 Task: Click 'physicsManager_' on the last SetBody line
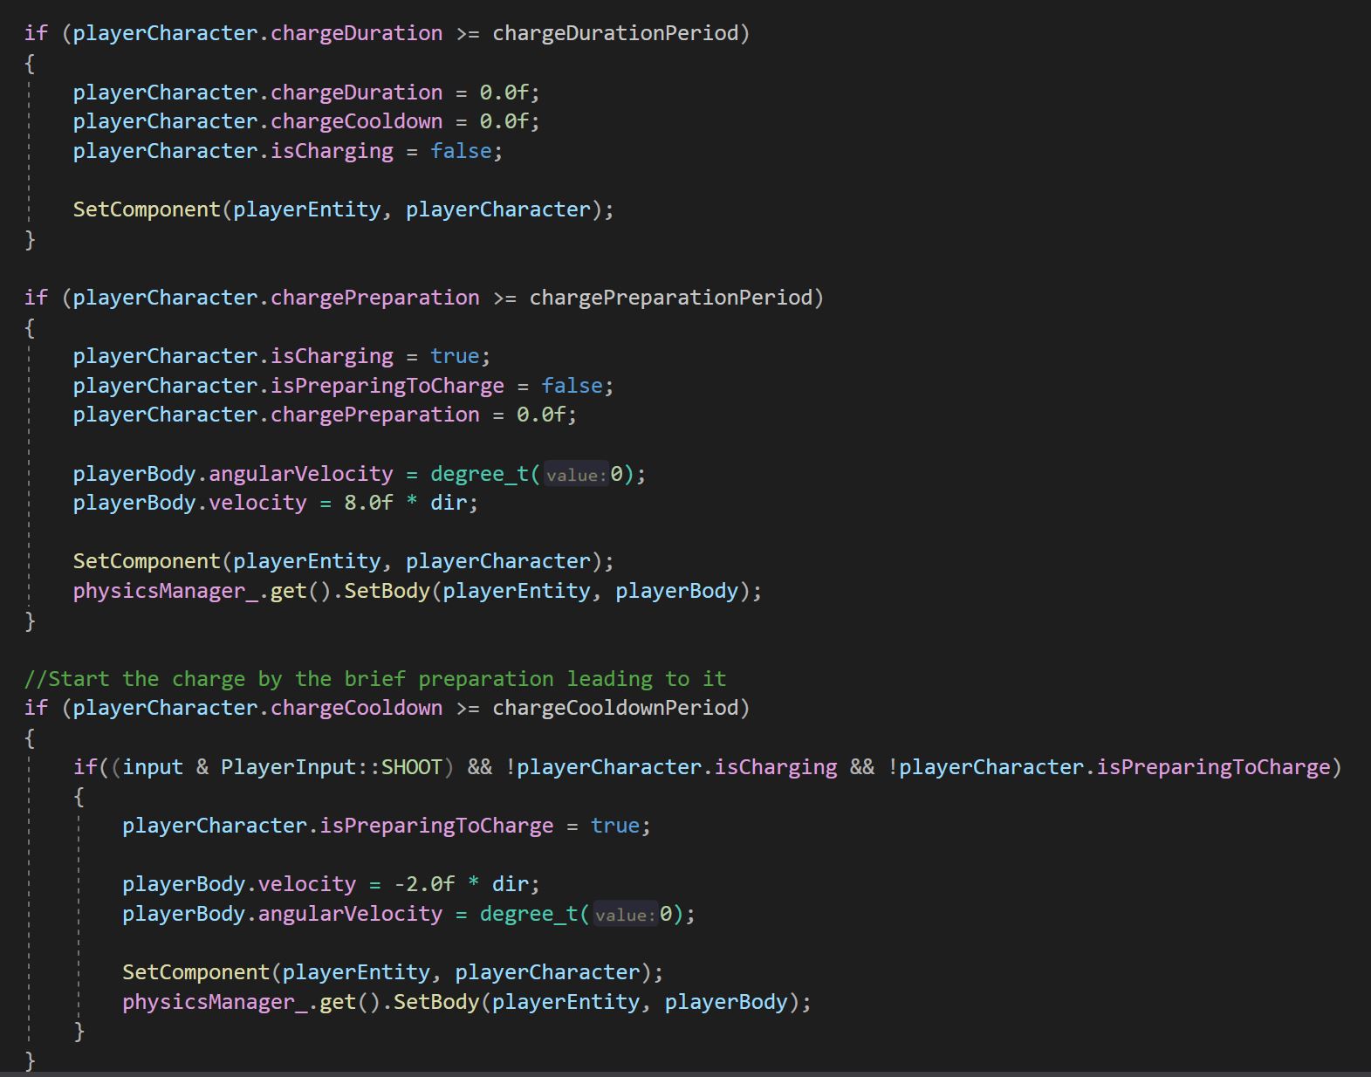pos(215,1002)
